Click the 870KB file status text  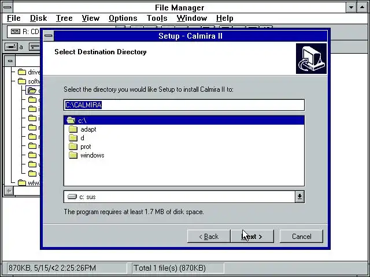click(52, 268)
